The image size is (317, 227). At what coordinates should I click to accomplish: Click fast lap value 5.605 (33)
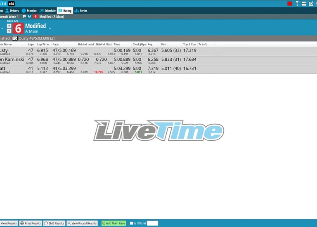coord(171,50)
